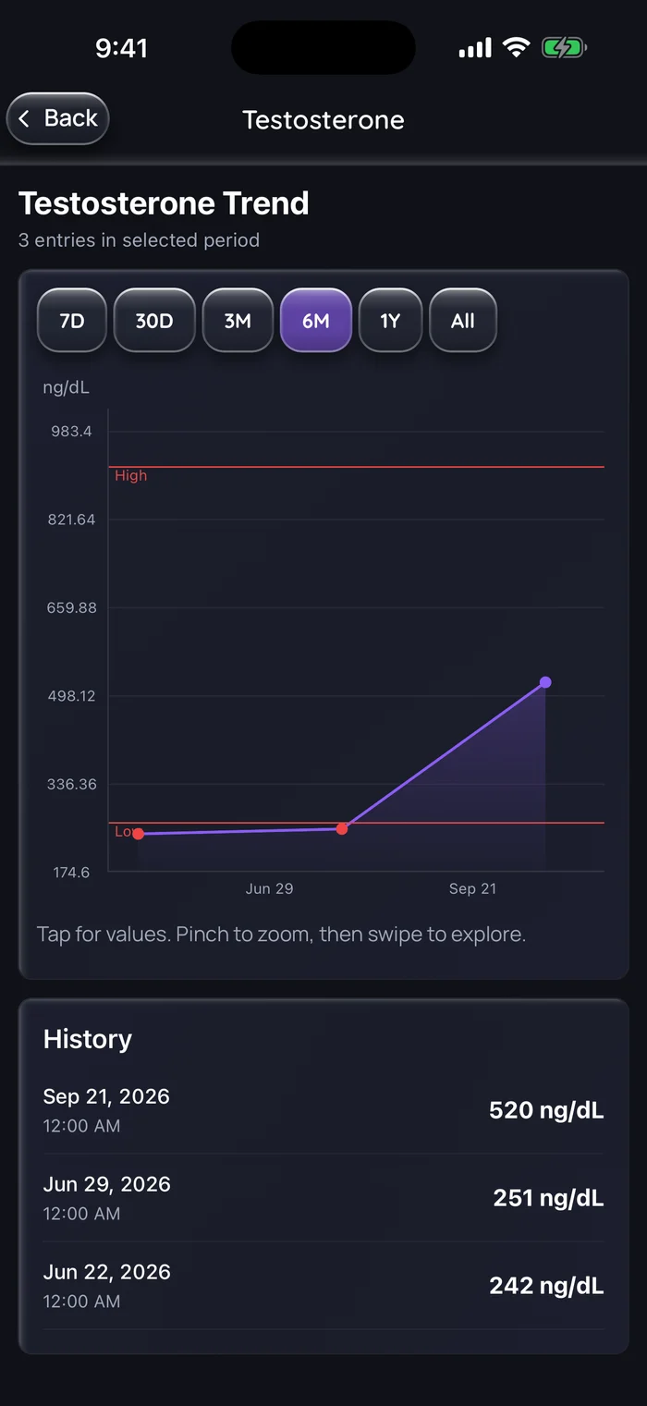Tap the first red Jun 22 data point
This screenshot has height=1406, width=647.
click(x=139, y=834)
